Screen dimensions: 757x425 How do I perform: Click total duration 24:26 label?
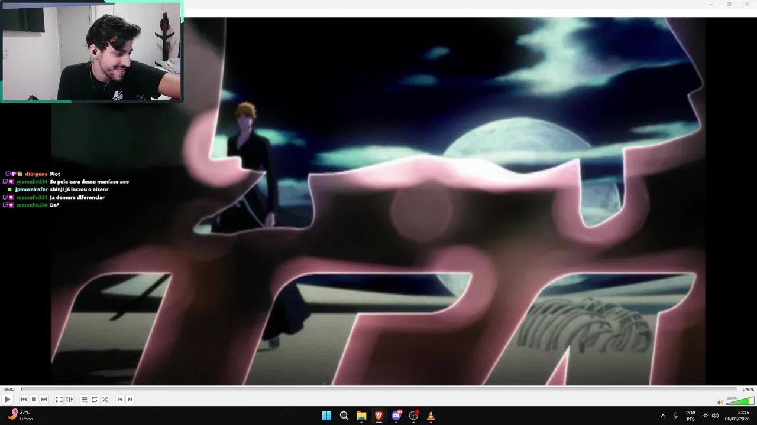748,390
